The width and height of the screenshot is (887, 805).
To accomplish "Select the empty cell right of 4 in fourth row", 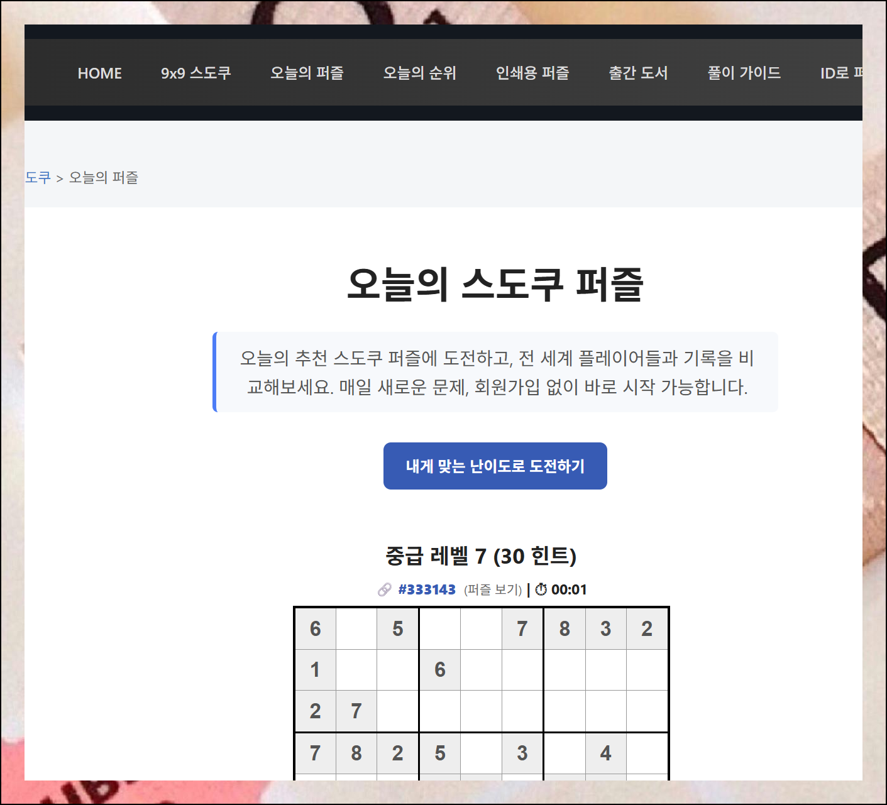I will (647, 753).
